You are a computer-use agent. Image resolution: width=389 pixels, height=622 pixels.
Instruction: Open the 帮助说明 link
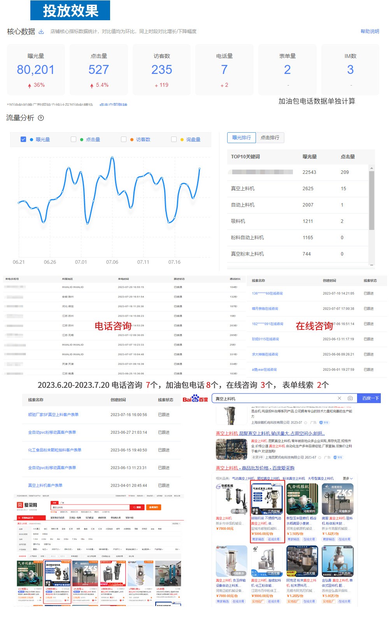[x=370, y=32]
